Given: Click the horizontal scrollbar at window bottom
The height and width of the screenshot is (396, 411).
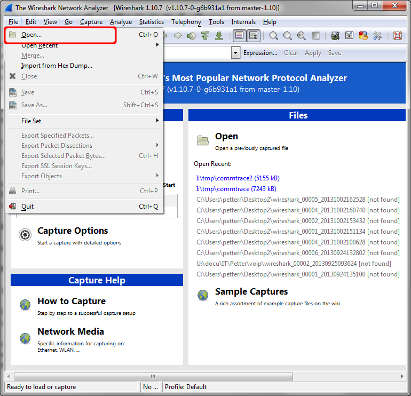Looking at the screenshot, I should (x=153, y=376).
